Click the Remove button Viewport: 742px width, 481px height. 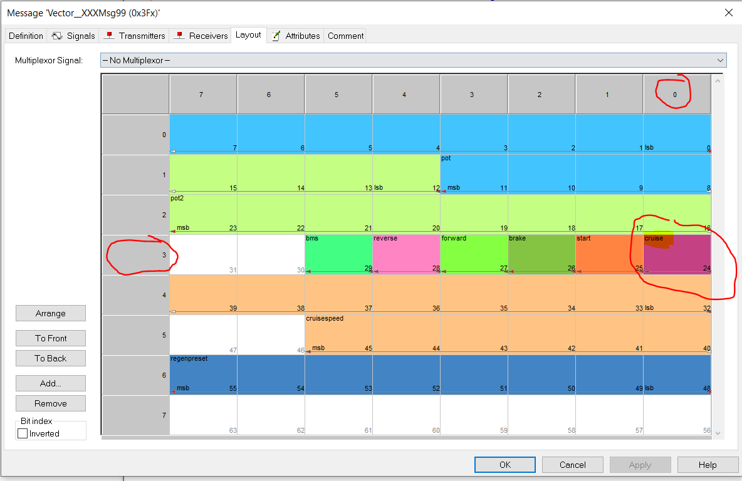pos(51,403)
